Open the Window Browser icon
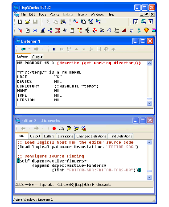This screenshot has height=207, width=169. 132,30
